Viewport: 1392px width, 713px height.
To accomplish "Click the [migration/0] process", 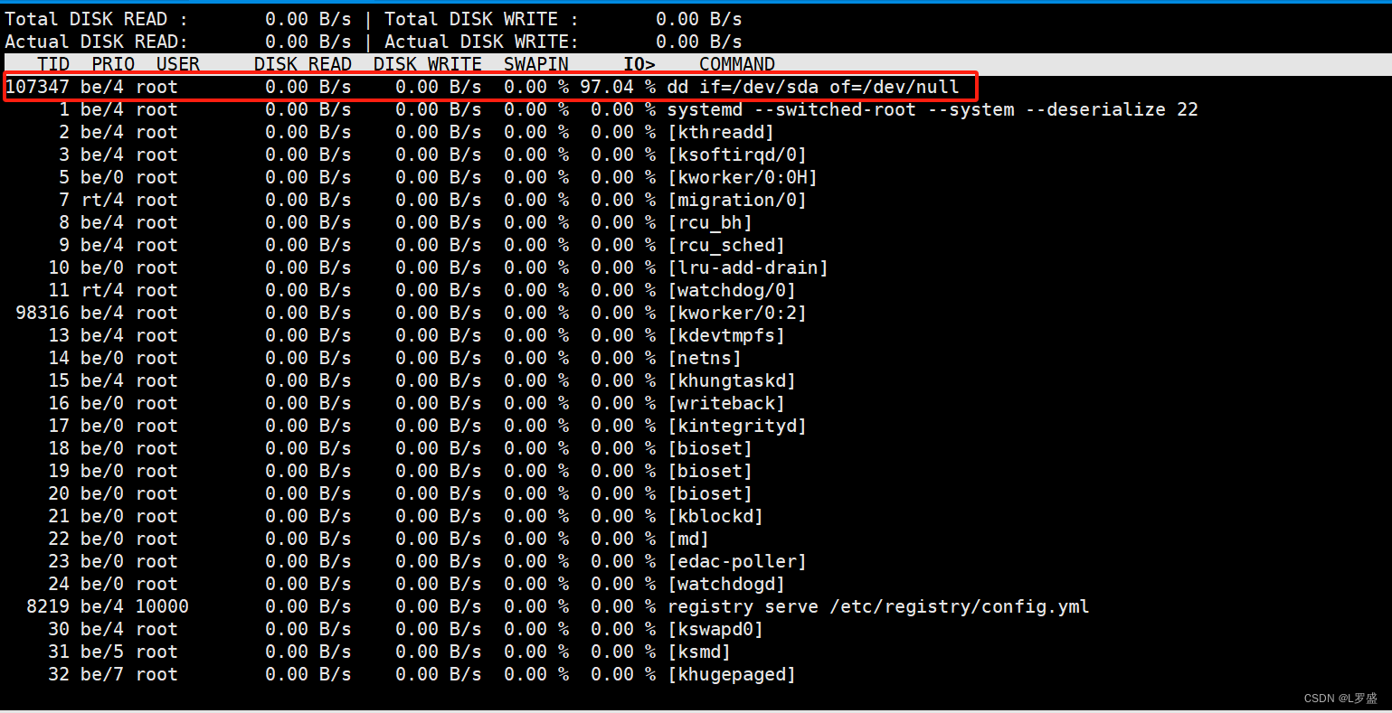I will pyautogui.click(x=737, y=200).
